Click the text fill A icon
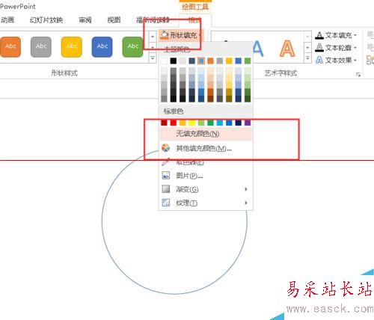 [x=319, y=35]
